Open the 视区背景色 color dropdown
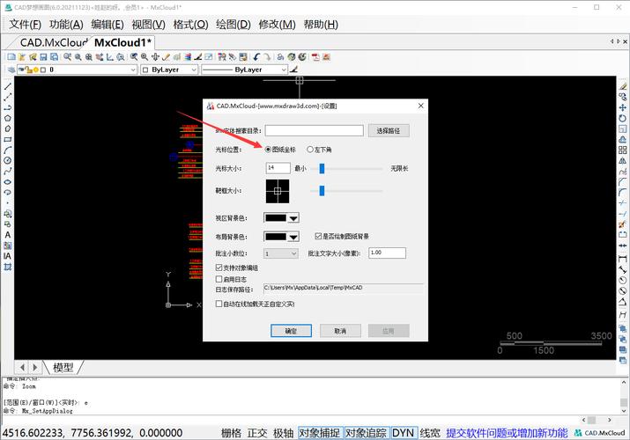This screenshot has width=630, height=440. coord(293,217)
